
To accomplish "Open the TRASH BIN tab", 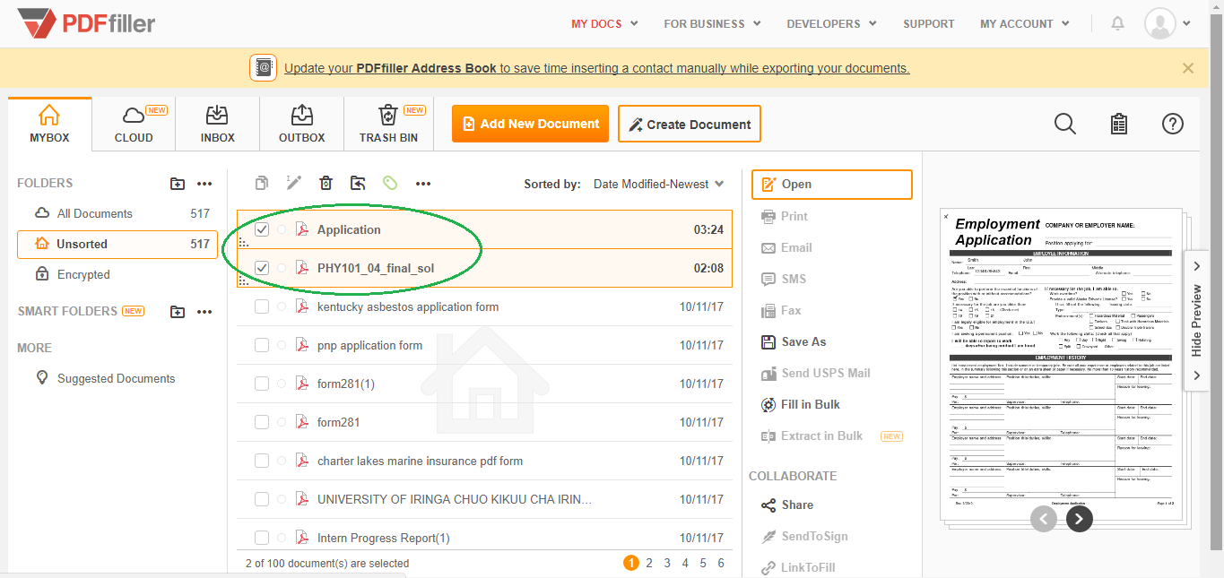I will 388,124.
